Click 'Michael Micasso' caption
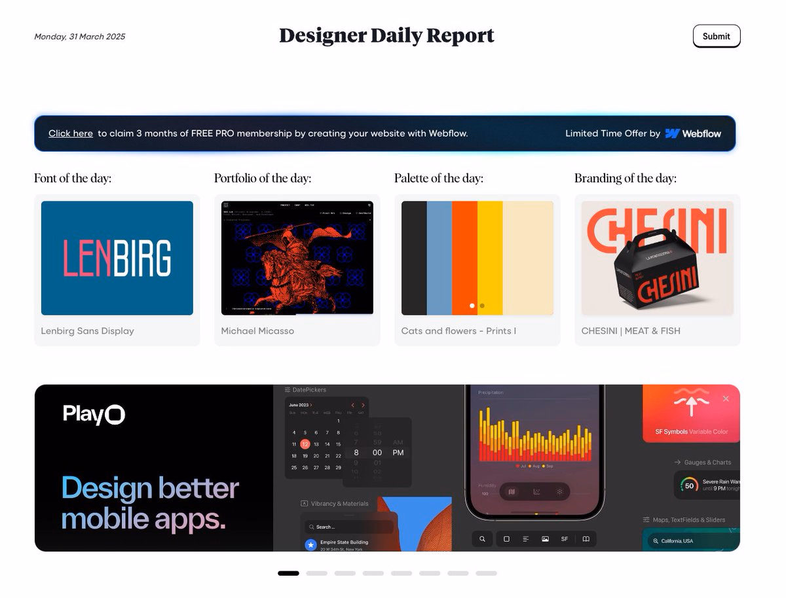786x598 pixels. tap(257, 331)
